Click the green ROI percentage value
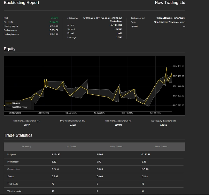Viewport: 209px width, 195px height. click(54, 18)
